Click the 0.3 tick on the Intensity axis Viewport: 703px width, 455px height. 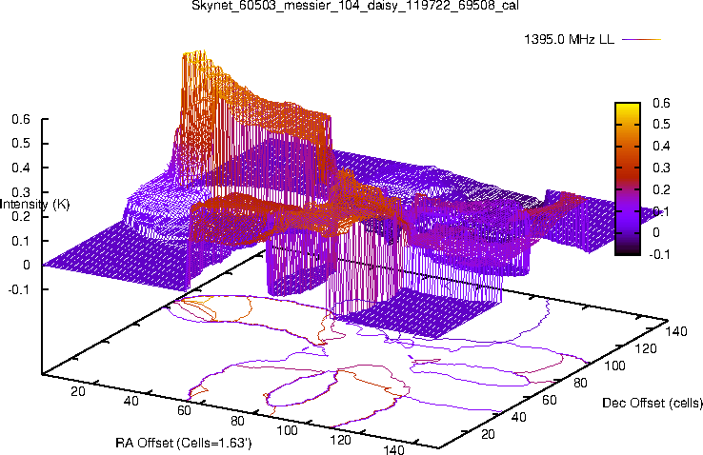[21, 192]
